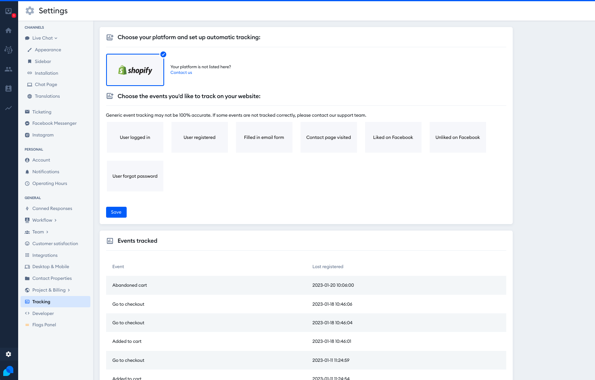595x380 pixels.
Task: Click the Sidebar bookmark icon
Action: pos(29,62)
